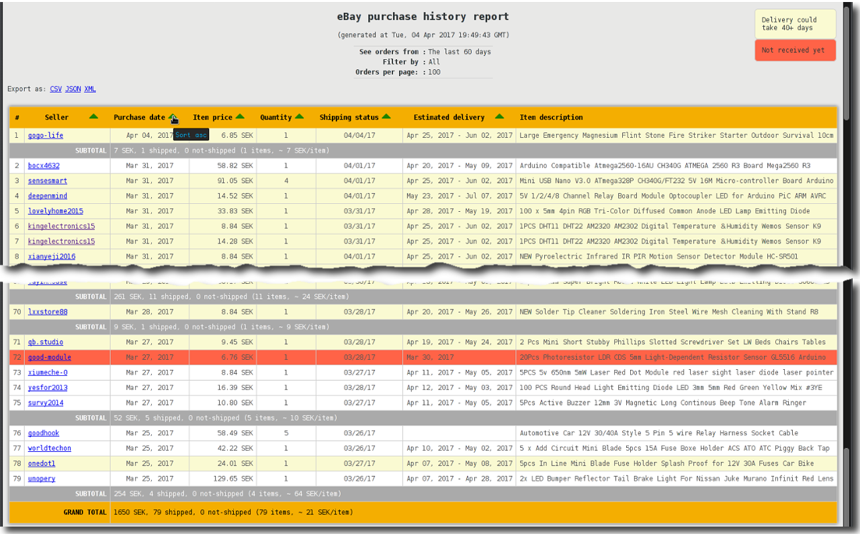Open the yesfor2013 seller link
The width and height of the screenshot is (860, 538).
coord(48,387)
